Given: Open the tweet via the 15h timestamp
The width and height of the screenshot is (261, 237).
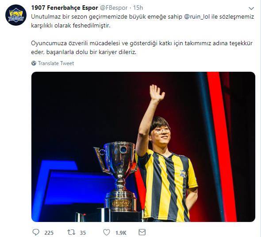Looking at the screenshot, I should tap(138, 8).
